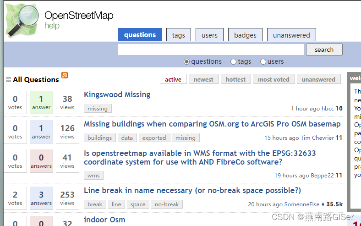Image resolution: width=361 pixels, height=226 pixels.
Task: Click the '19 hours ago' timestamp
Action: pos(292,175)
